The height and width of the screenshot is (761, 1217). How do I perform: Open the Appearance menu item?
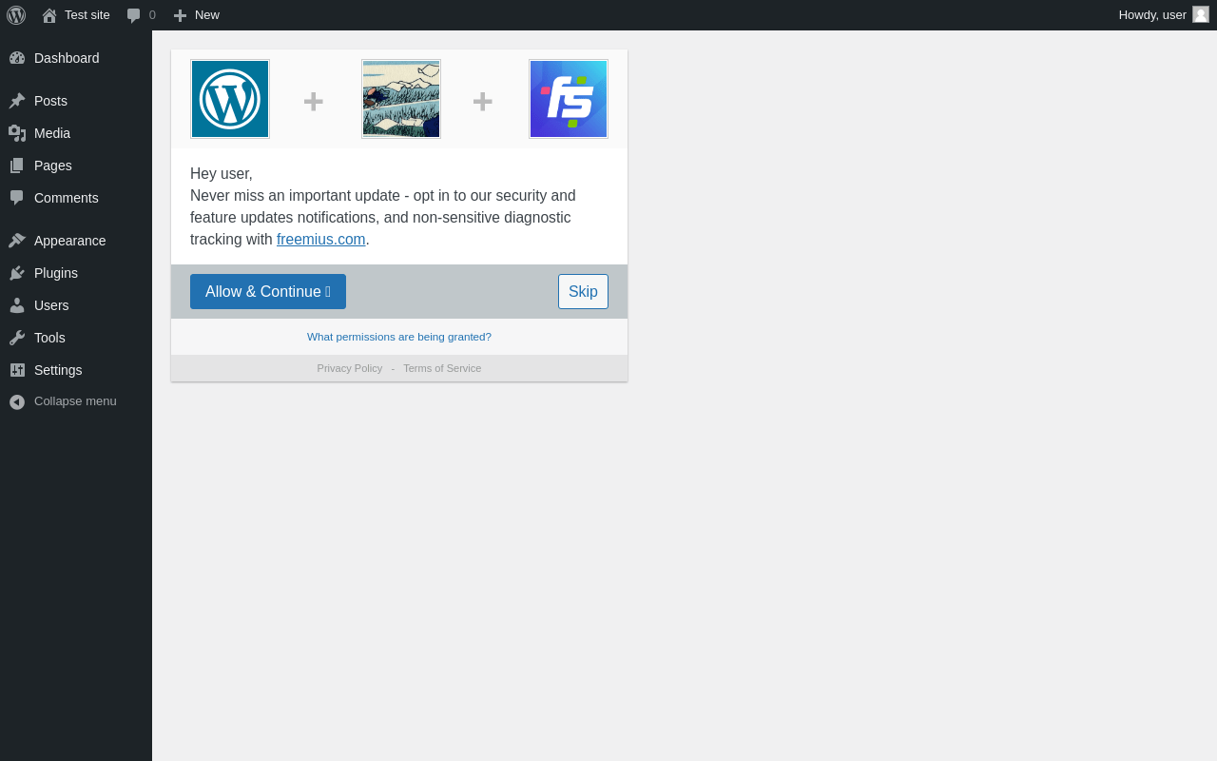coord(70,241)
